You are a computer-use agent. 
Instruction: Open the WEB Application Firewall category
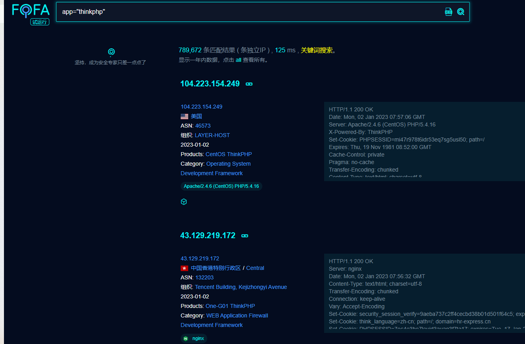pos(237,315)
